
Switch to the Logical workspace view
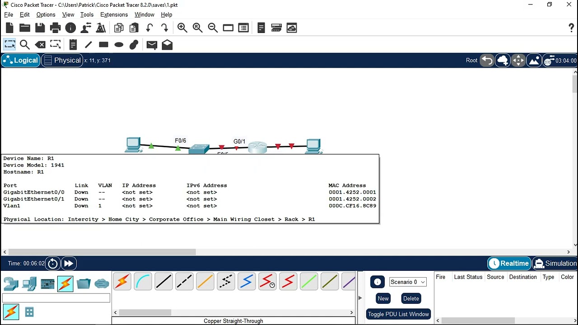(x=20, y=60)
